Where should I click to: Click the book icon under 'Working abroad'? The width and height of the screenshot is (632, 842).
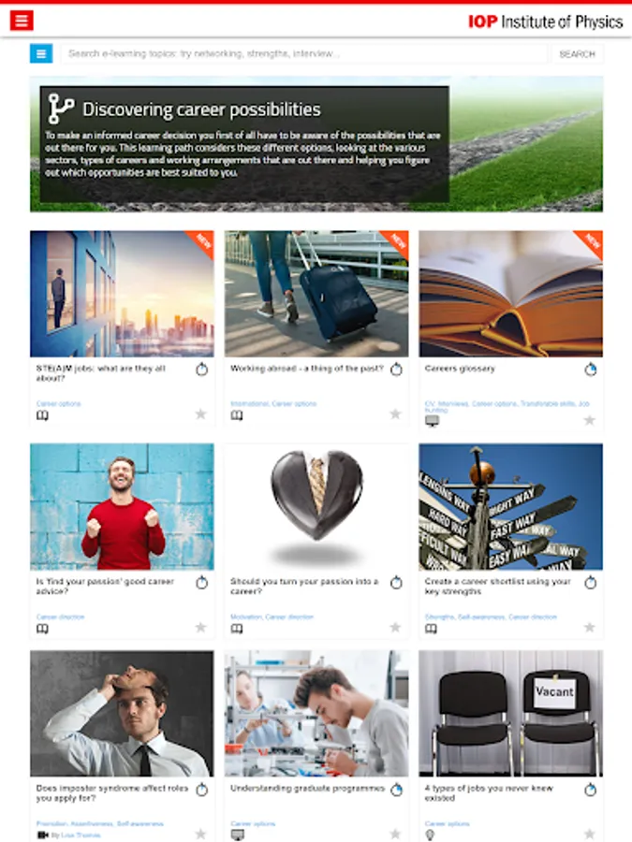click(237, 415)
